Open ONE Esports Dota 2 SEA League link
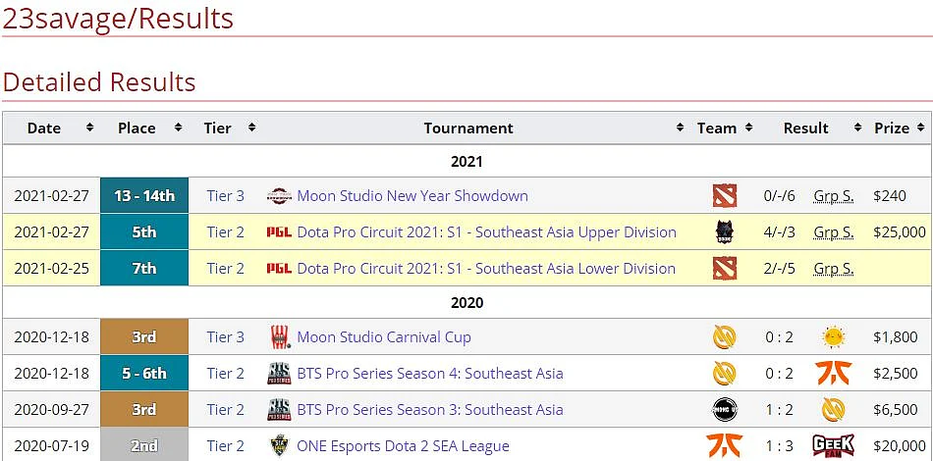The height and width of the screenshot is (461, 933). (x=403, y=445)
